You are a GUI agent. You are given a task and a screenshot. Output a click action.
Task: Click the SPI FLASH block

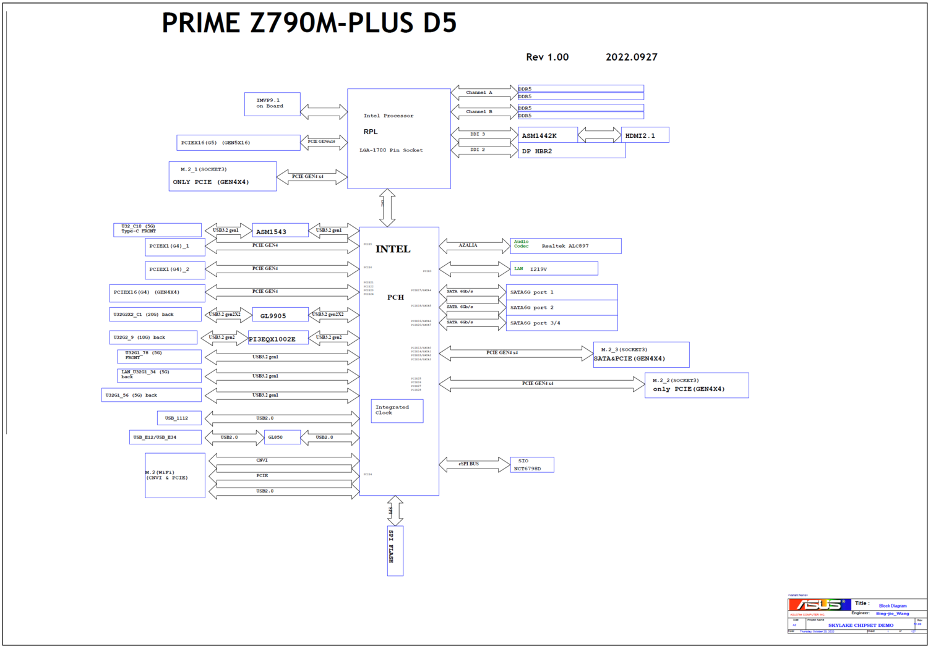point(395,551)
